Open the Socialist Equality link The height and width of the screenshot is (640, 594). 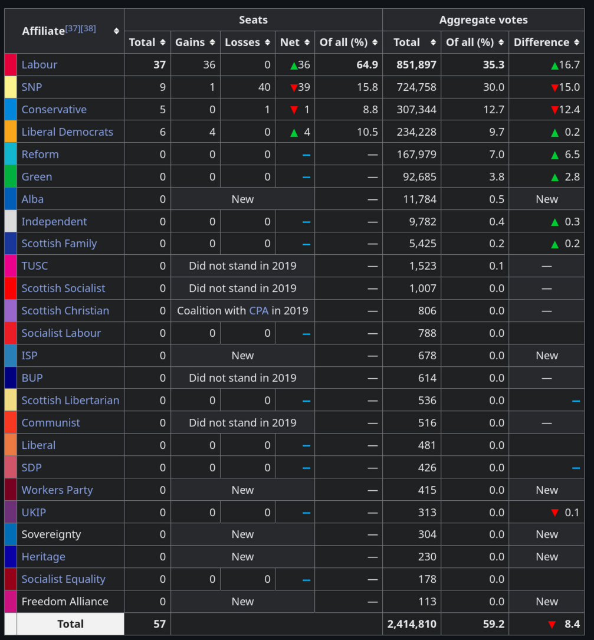pos(63,579)
